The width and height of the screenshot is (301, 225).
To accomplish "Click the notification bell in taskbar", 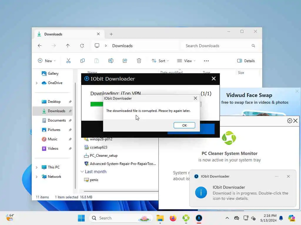I will 281,218.
